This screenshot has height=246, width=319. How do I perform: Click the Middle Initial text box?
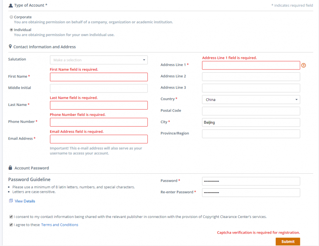[99, 88]
